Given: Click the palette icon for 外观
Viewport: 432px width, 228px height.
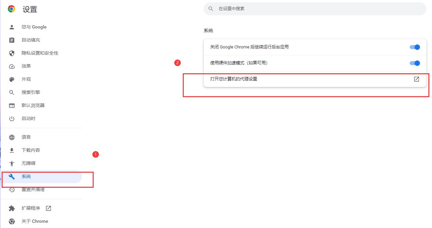Looking at the screenshot, I should click(x=12, y=79).
